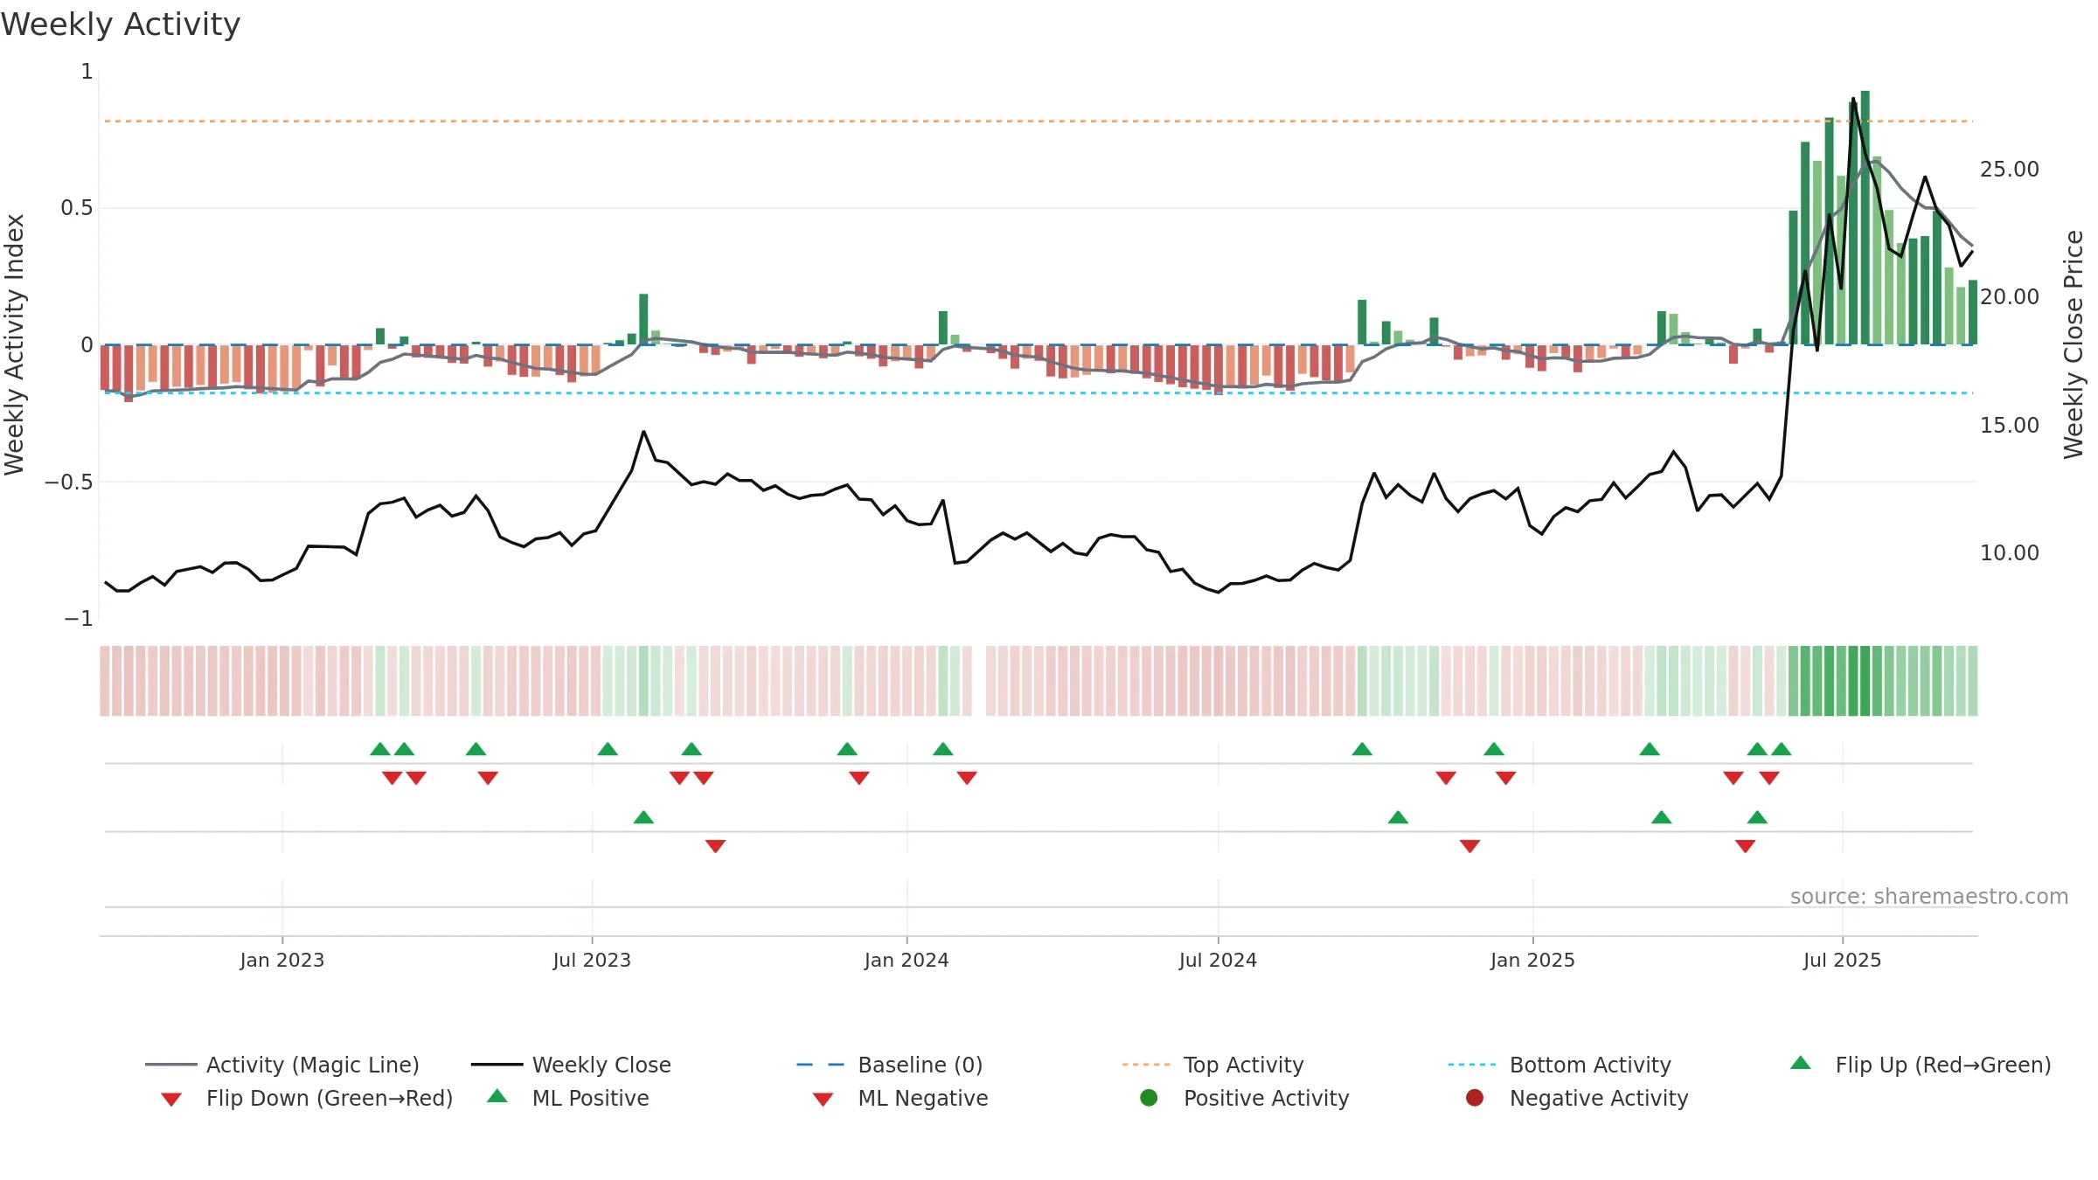Image resolution: width=2098 pixels, height=1180 pixels.
Task: Click the 'Weekly Activity Index' axis label
Action: [14, 344]
